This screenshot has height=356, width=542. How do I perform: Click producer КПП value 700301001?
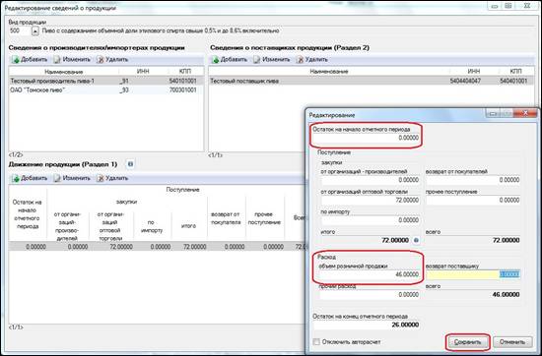pyautogui.click(x=183, y=90)
